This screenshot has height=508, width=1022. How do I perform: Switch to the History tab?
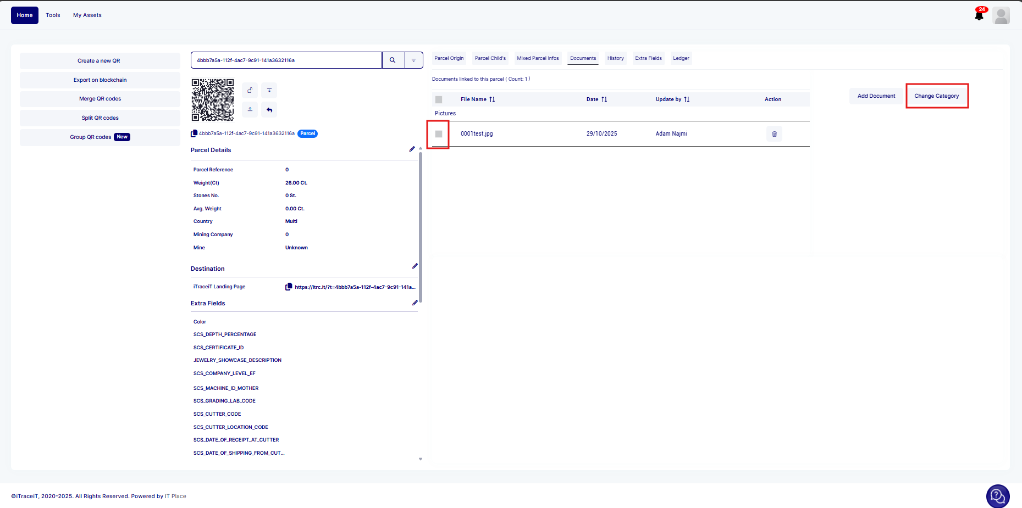pyautogui.click(x=615, y=58)
